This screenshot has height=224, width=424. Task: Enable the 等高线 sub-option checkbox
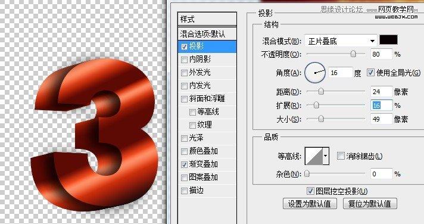click(192, 112)
